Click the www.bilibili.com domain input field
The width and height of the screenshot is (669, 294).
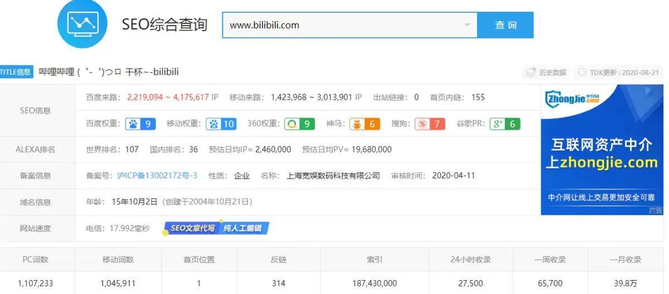click(x=340, y=25)
